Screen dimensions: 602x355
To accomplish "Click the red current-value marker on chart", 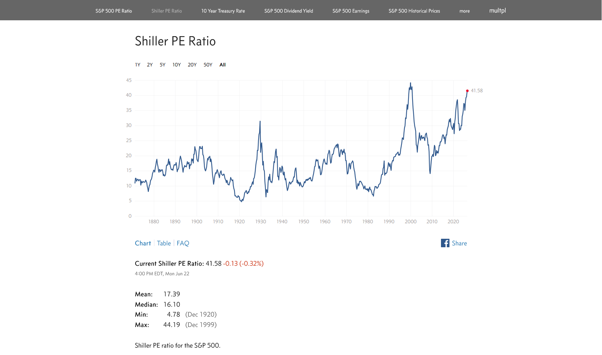I will (x=467, y=91).
